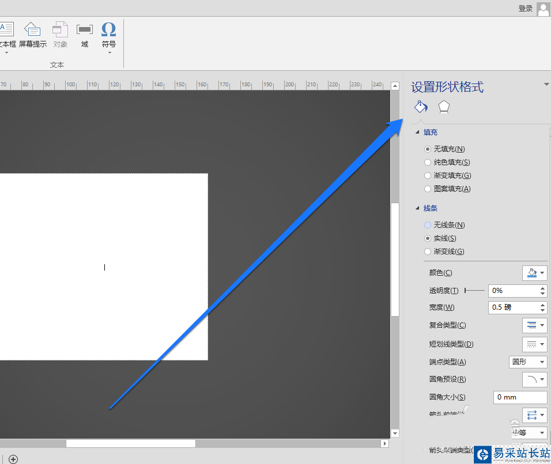Select the 图案填充 pattern fill option

coord(447,189)
